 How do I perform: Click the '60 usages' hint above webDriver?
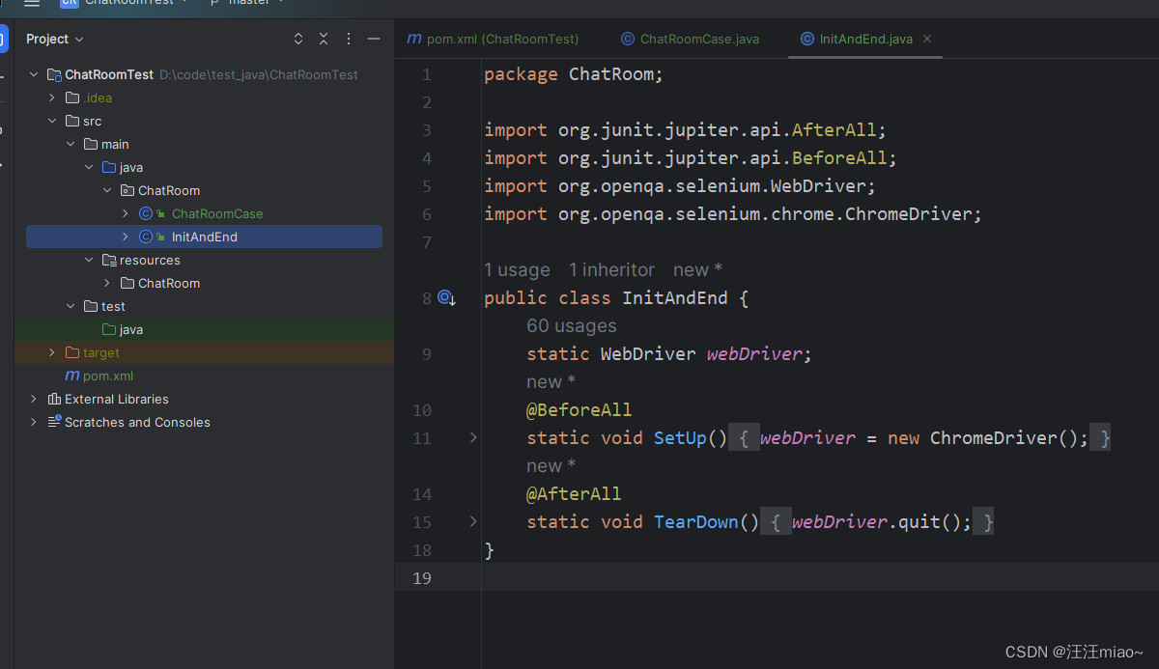tap(572, 326)
